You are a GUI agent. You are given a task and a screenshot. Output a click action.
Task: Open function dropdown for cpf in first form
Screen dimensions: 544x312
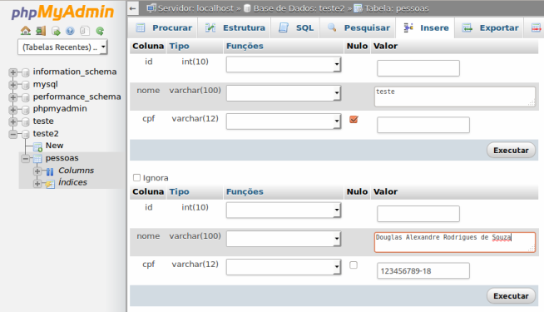284,121
